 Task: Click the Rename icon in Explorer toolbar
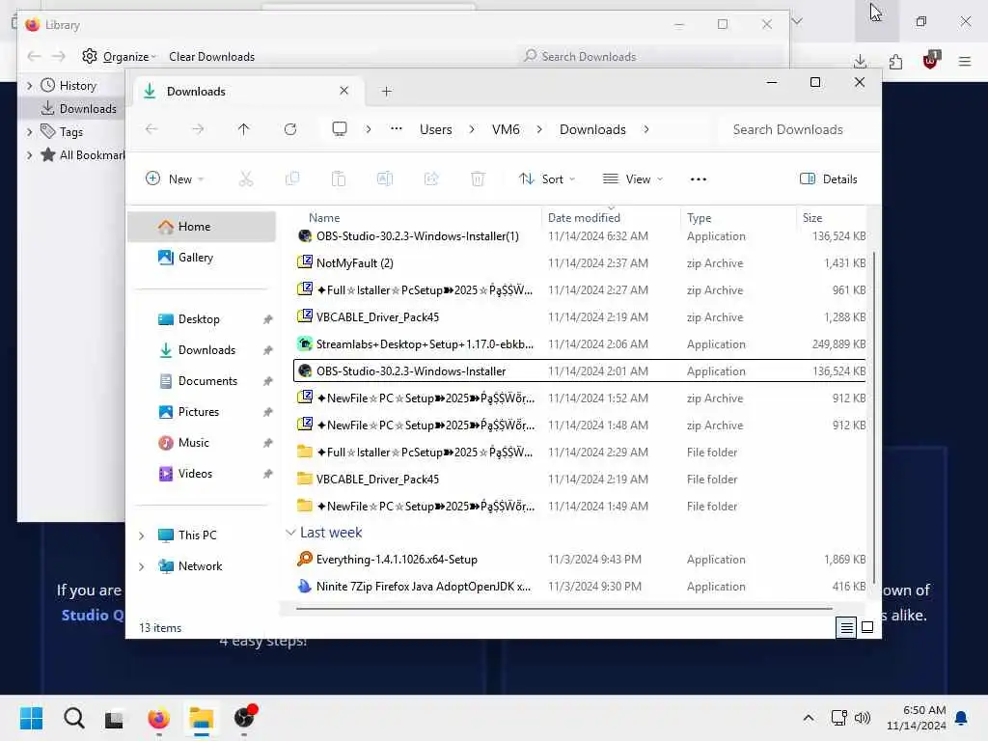(x=385, y=178)
